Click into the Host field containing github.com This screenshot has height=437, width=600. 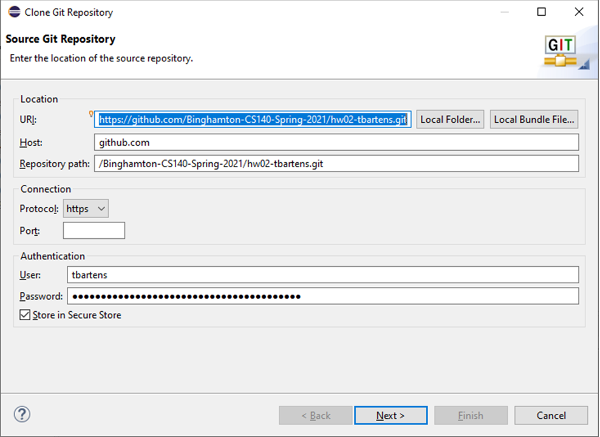coord(336,142)
